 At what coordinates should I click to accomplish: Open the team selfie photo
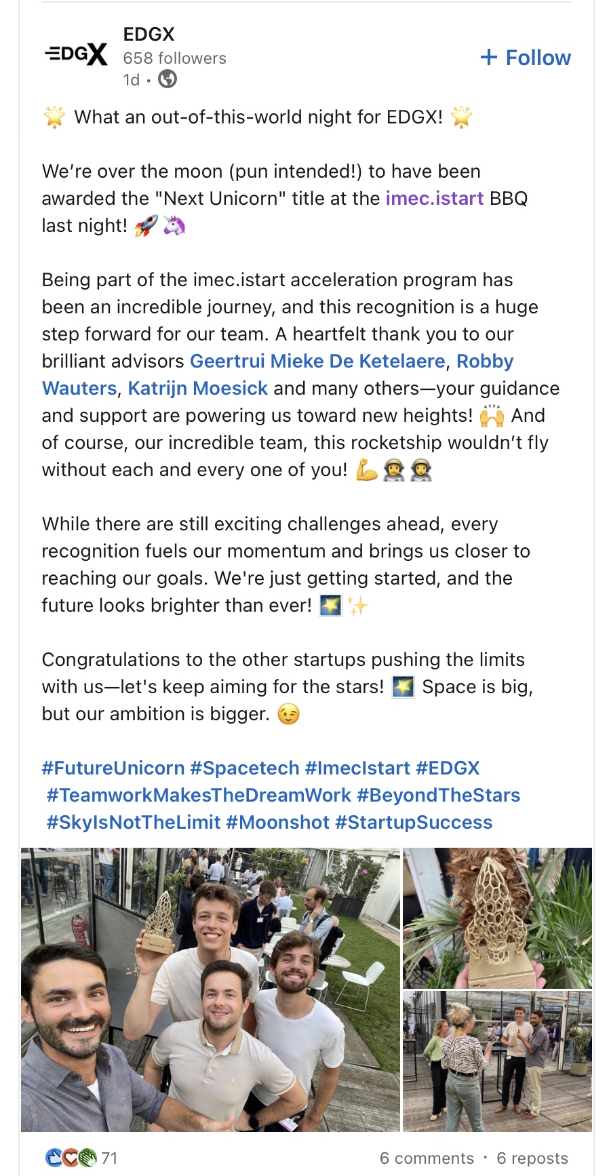pos(210,989)
